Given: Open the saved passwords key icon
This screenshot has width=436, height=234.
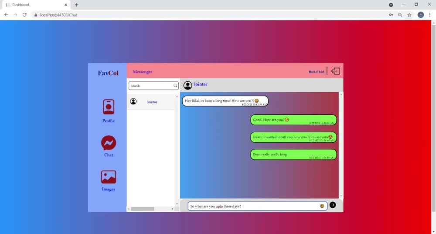Looking at the screenshot, I should pyautogui.click(x=391, y=15).
